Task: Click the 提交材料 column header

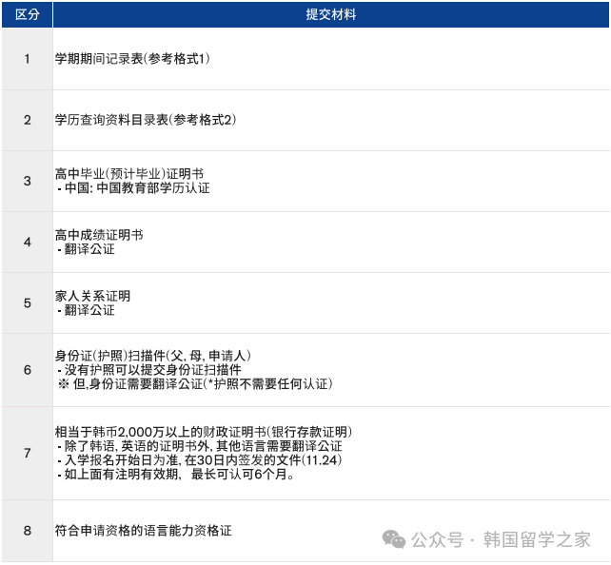Action: tap(331, 14)
